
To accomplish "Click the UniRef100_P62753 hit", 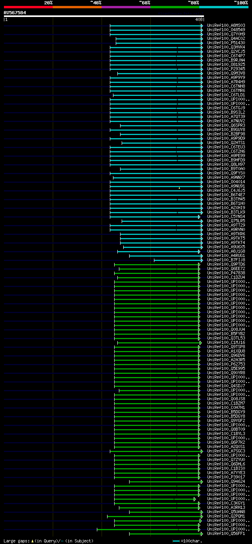I will [226, 364].
